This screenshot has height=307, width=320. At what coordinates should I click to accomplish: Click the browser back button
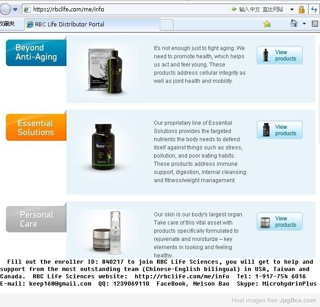click(x=5, y=9)
